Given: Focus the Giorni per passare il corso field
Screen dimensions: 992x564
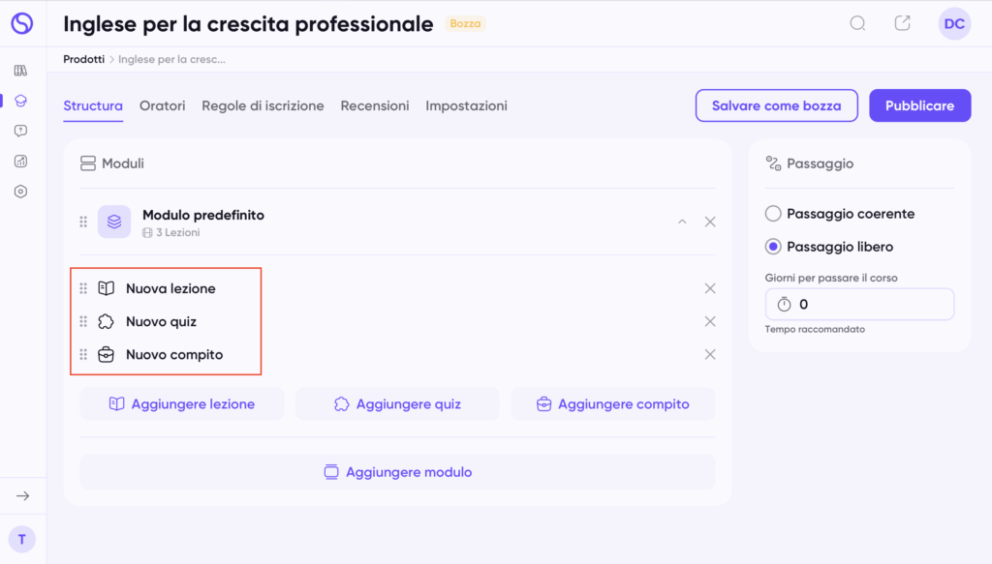Looking at the screenshot, I should click(870, 304).
